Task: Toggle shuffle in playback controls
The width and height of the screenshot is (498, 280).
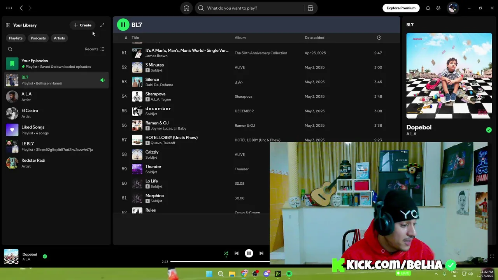Action: point(226,253)
